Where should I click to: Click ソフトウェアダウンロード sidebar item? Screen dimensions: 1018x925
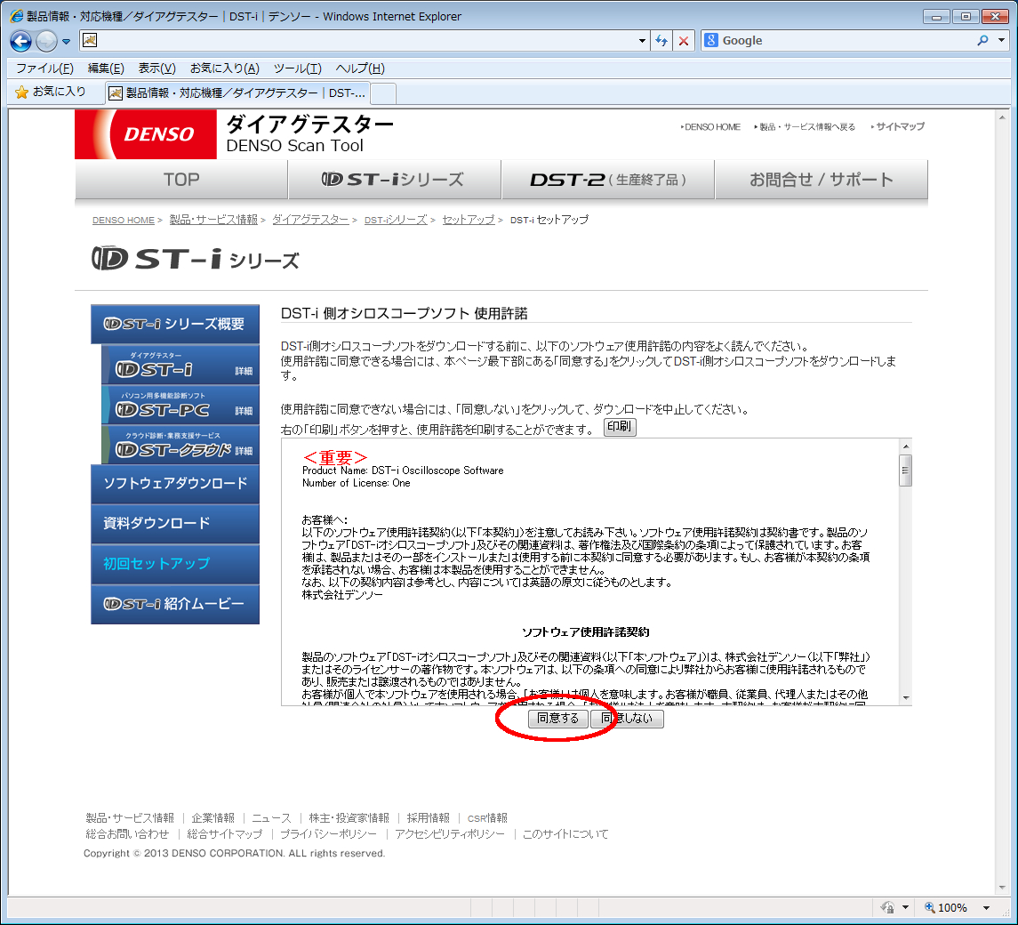click(174, 484)
